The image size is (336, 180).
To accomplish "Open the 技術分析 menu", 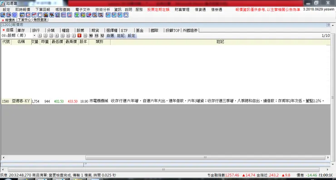I will coord(103,10).
